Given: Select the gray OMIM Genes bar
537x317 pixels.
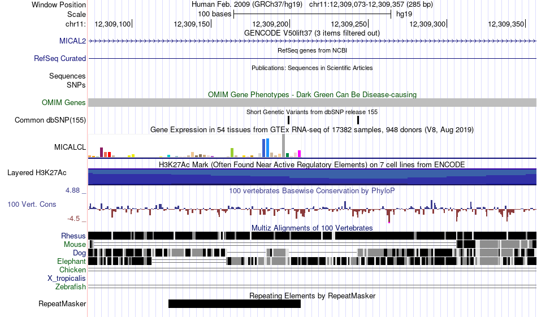Looking at the screenshot, I should (313, 102).
